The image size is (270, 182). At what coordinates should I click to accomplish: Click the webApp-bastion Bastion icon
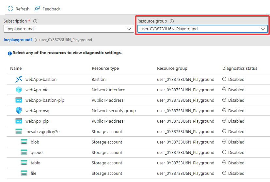click(19, 79)
